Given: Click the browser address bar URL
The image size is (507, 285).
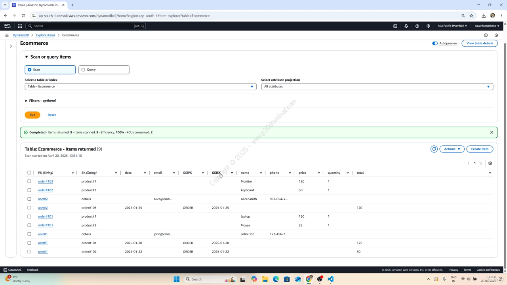Looking at the screenshot, I should pyautogui.click(x=124, y=16).
